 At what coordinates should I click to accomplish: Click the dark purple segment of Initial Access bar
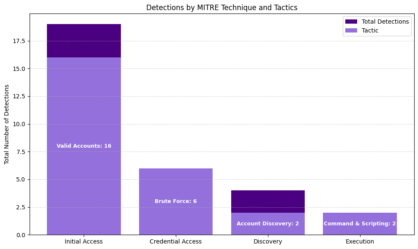pos(84,41)
